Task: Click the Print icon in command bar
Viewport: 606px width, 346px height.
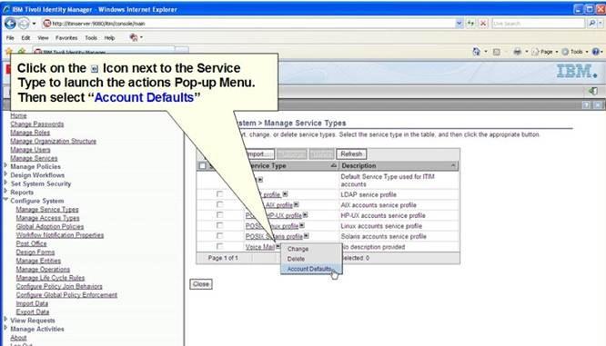Action: (517, 52)
